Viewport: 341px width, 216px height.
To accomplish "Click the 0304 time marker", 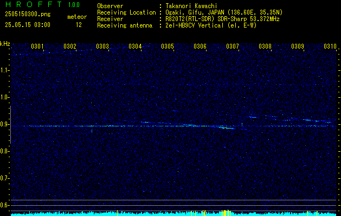I will click(x=135, y=46).
